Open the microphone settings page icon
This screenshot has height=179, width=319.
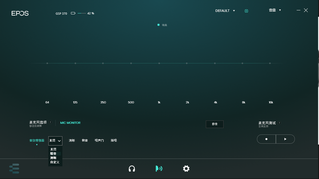159,169
